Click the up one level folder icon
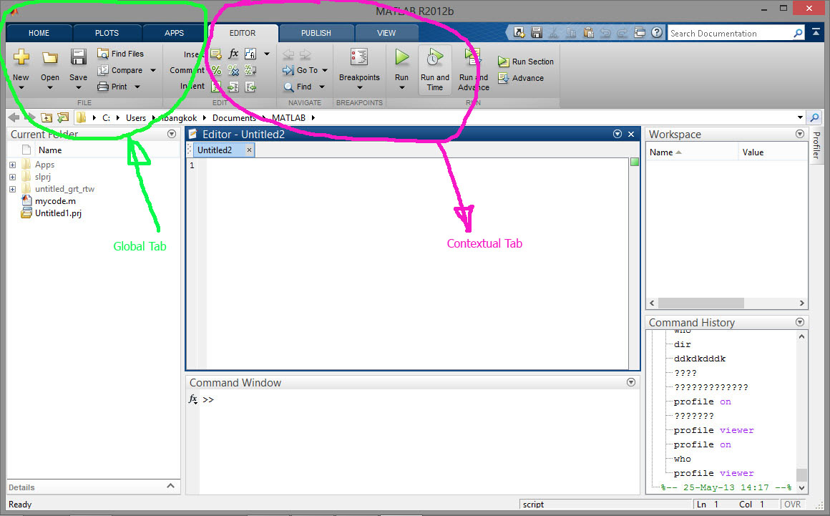The height and width of the screenshot is (516, 830). coord(47,117)
